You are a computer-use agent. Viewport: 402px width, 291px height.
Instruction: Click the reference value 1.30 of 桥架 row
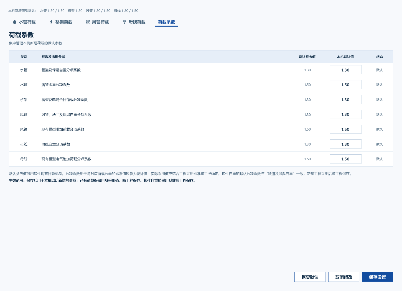(x=307, y=100)
